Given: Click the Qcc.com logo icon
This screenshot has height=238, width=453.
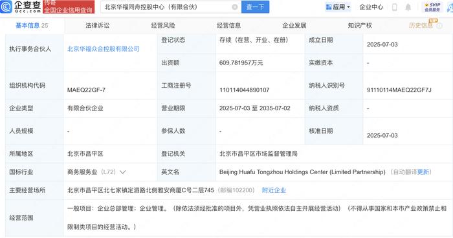Looking at the screenshot, I should pos(6,6).
